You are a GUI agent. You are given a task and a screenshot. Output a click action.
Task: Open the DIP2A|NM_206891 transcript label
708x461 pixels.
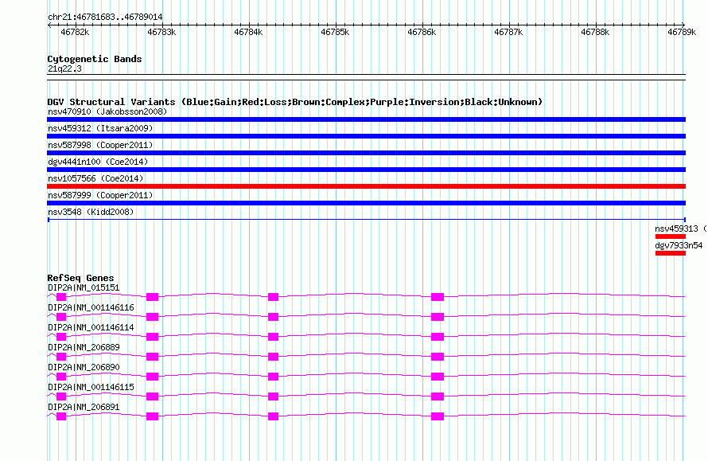click(x=84, y=407)
